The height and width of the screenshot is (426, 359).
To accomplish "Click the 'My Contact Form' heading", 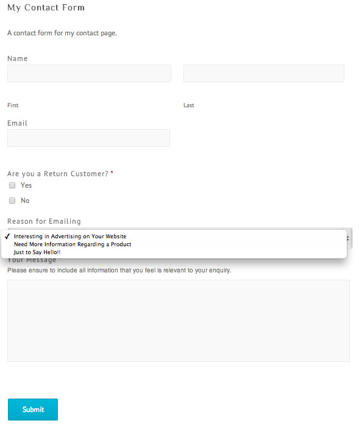I will pyautogui.click(x=46, y=7).
